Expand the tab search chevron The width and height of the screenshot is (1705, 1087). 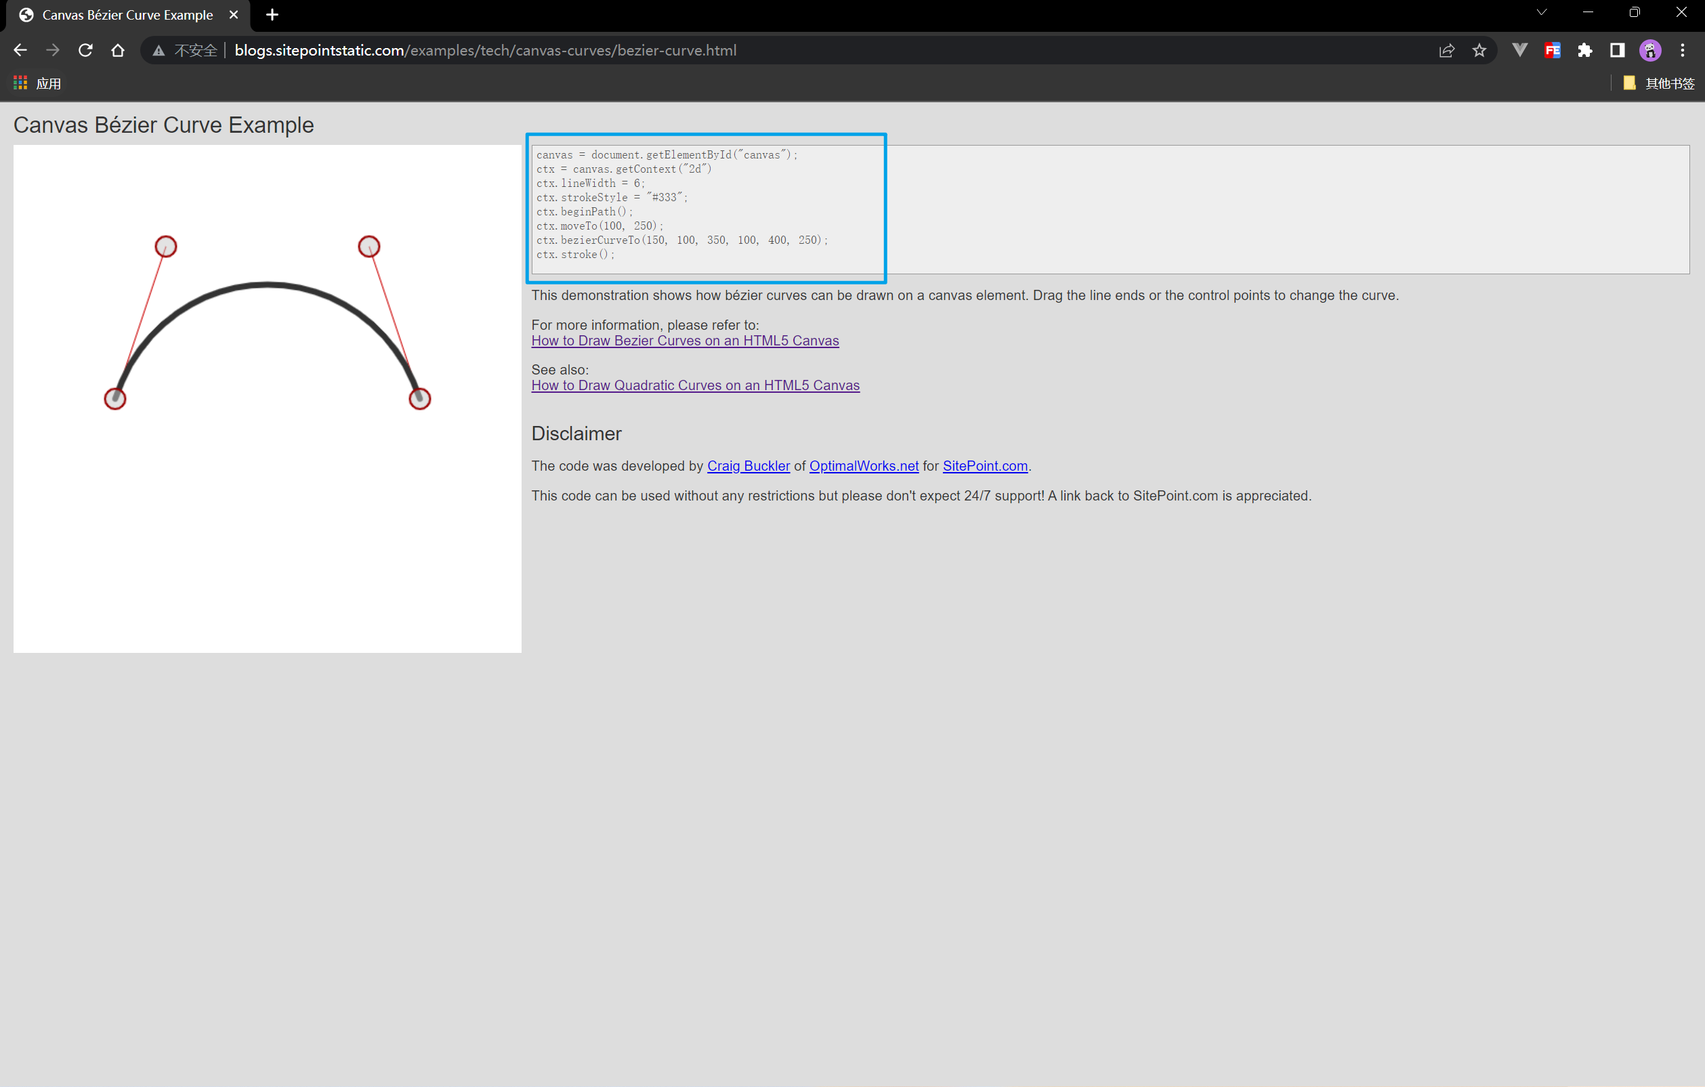pyautogui.click(x=1542, y=13)
